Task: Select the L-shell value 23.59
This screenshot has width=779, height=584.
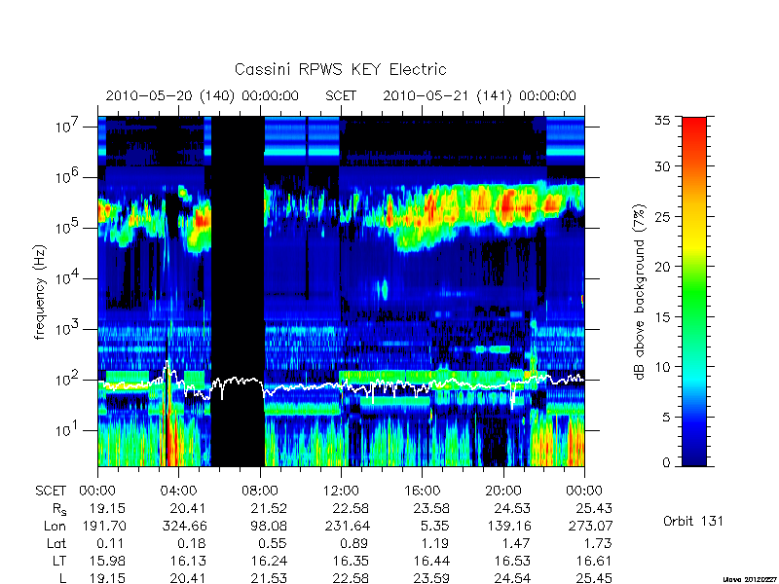Action: [x=431, y=578]
